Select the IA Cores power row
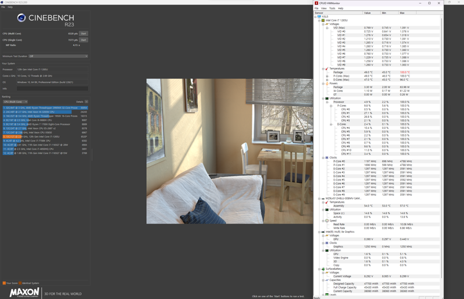The image size is (464, 299). pyautogui.click(x=376, y=91)
